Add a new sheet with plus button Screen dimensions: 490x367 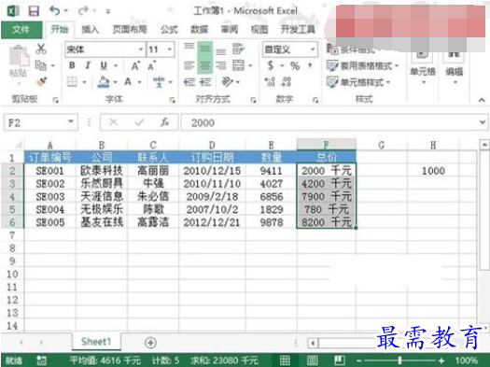pos(150,343)
